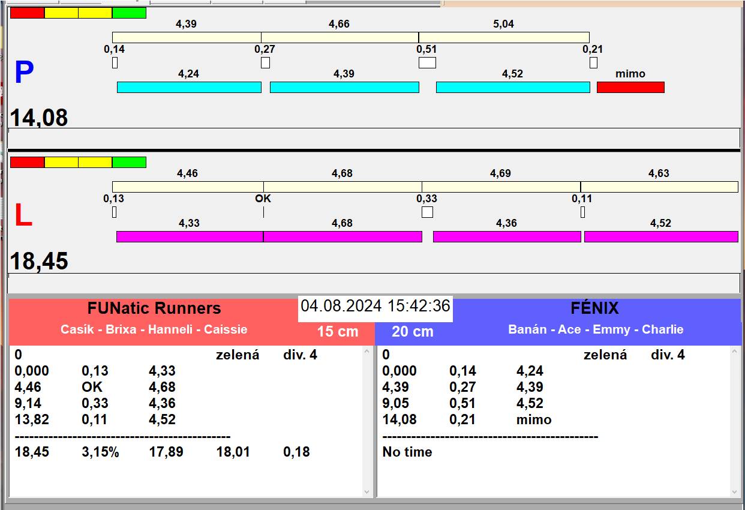Click the red start light in lane P
745x510 pixels.
click(x=28, y=13)
